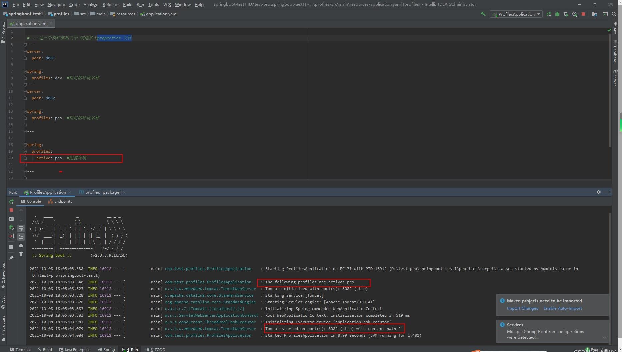Collapse the server block at line 4
622x352 pixels.
tap(25, 51)
